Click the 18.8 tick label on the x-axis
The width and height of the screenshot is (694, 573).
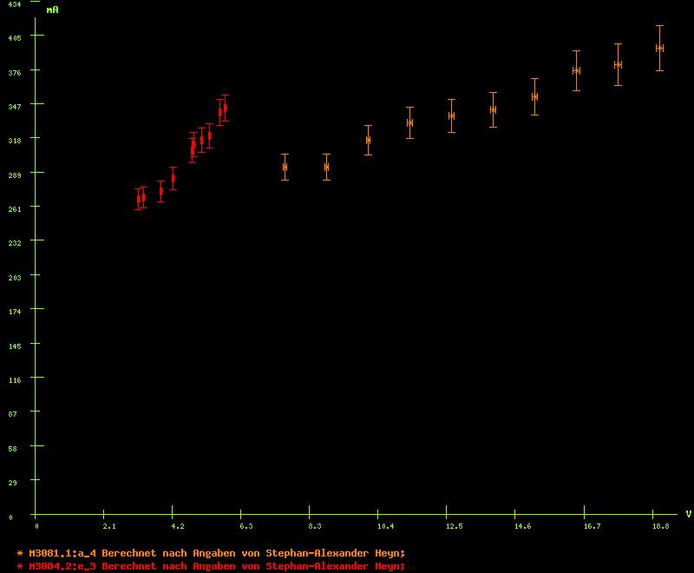pyautogui.click(x=660, y=526)
